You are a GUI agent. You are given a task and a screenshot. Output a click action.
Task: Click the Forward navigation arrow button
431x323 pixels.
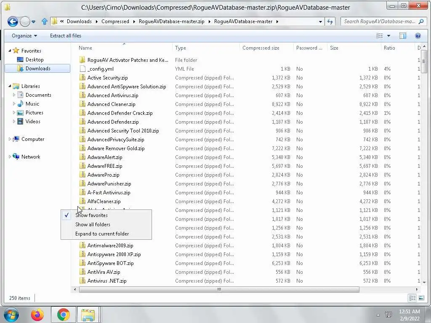[25, 21]
